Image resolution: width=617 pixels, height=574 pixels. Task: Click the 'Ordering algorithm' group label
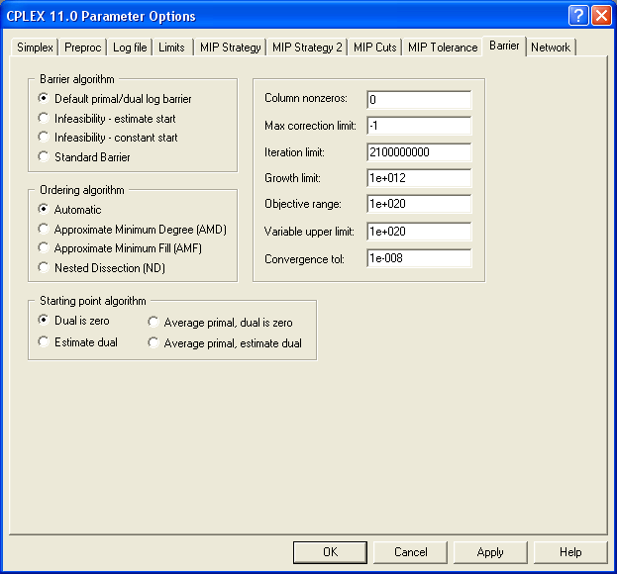[82, 190]
